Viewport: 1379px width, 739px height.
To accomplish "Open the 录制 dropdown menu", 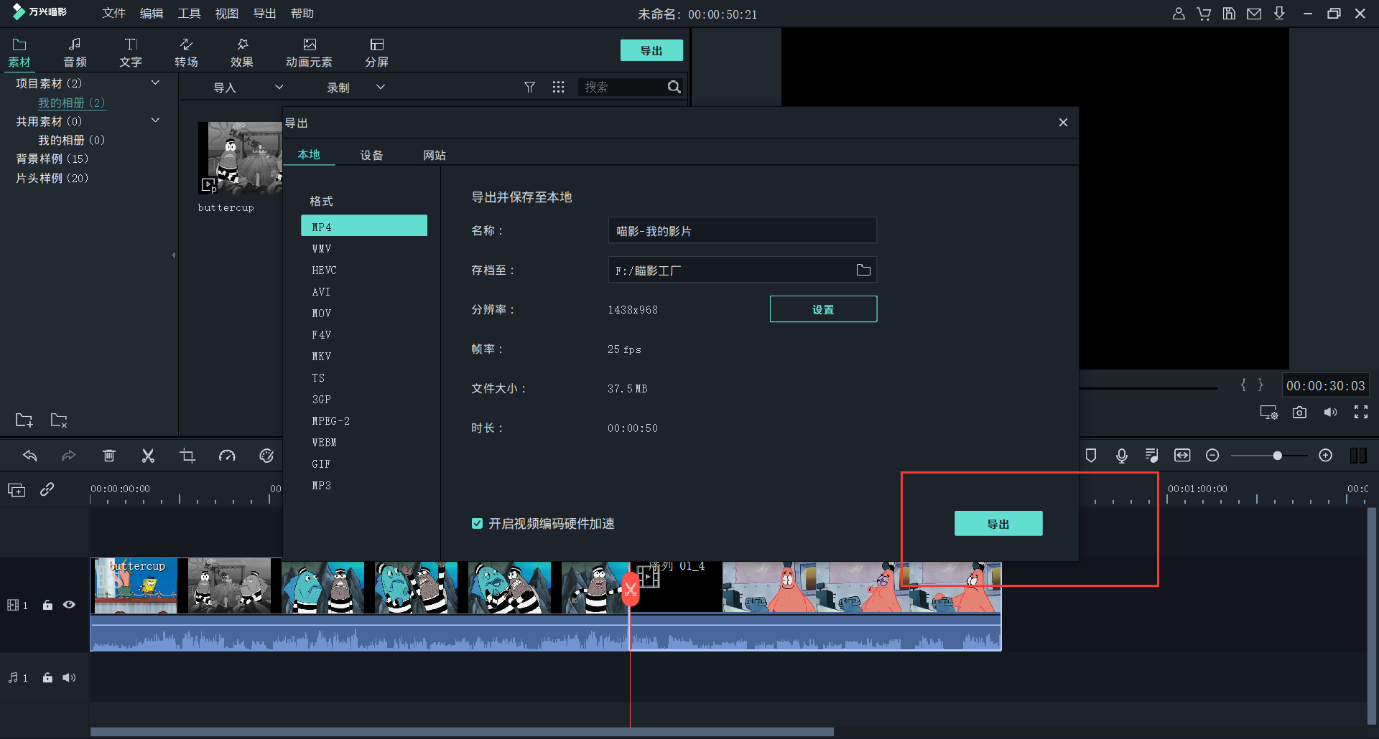I will tap(381, 87).
